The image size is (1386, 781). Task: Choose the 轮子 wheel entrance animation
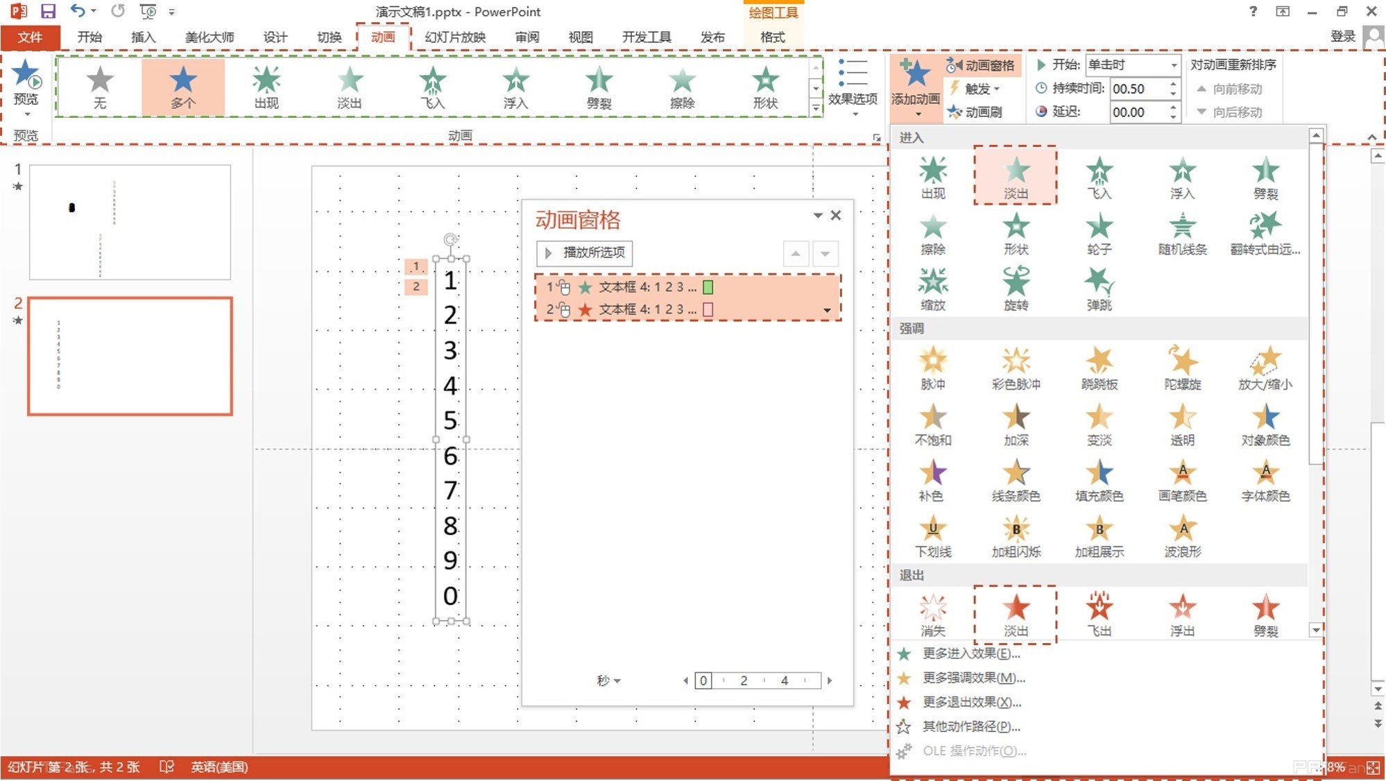pyautogui.click(x=1099, y=233)
